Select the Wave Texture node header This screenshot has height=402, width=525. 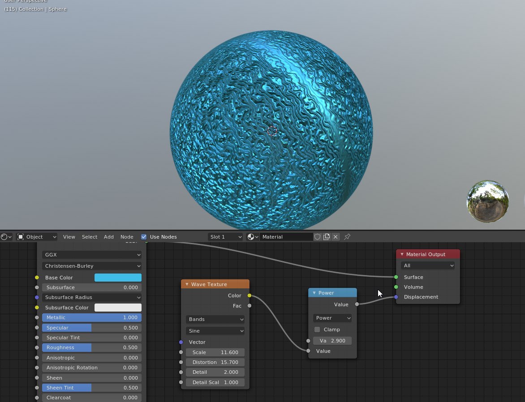coord(215,284)
